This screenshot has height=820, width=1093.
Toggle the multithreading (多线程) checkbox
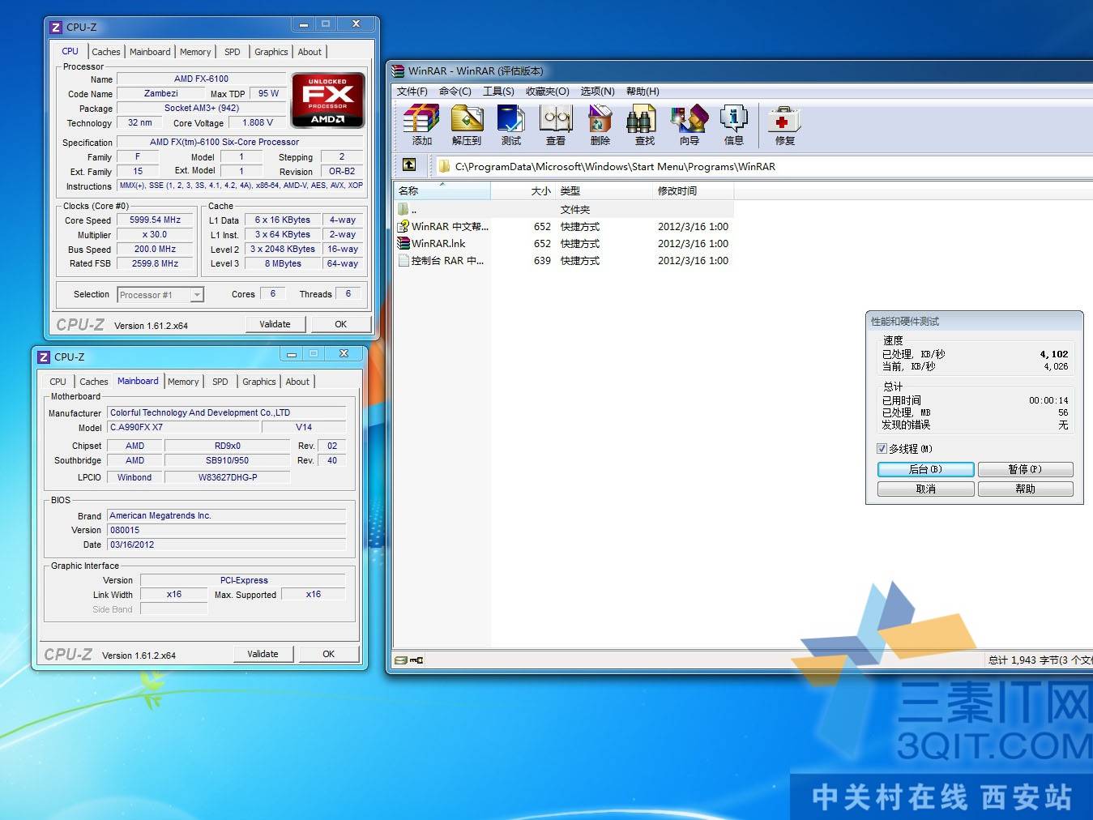882,448
